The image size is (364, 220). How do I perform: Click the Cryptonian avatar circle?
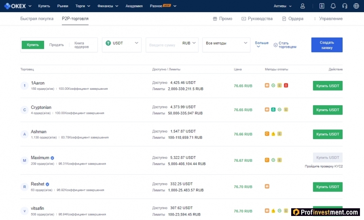24,110
